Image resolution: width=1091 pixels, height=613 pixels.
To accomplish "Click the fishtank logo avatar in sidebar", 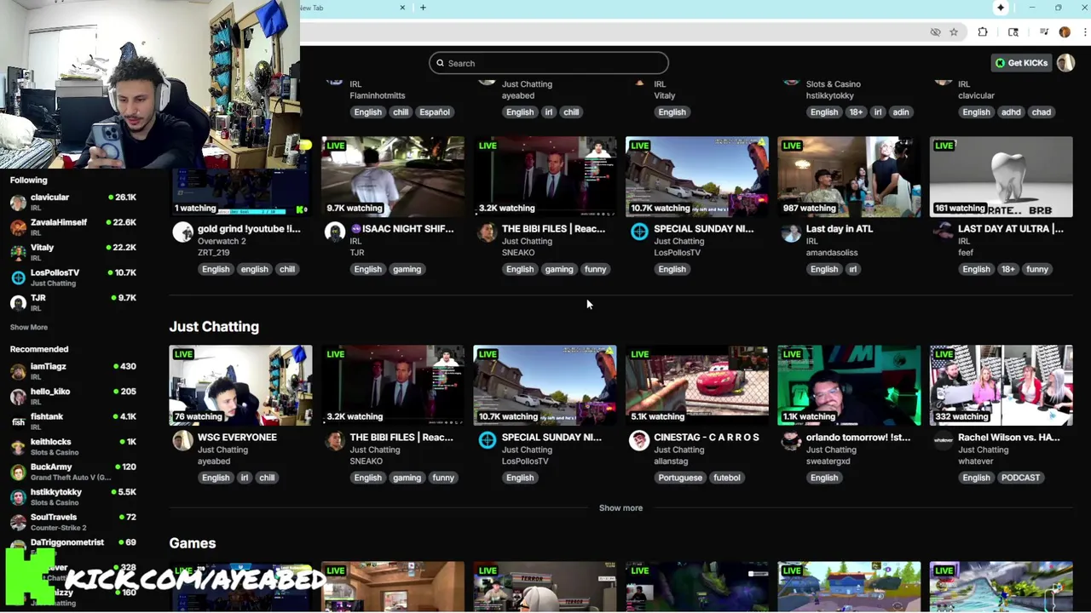I will pyautogui.click(x=18, y=421).
